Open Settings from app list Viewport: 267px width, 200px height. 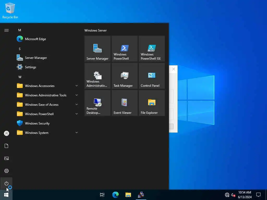coord(47,67)
